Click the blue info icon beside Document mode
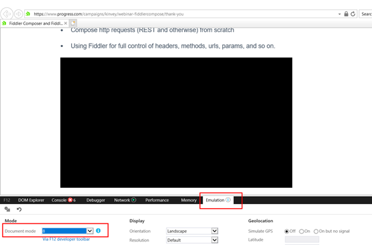This screenshot has width=372, height=245. [x=98, y=230]
